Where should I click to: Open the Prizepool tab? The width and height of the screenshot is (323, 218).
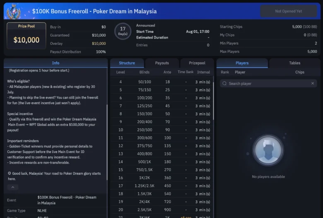tap(197, 63)
